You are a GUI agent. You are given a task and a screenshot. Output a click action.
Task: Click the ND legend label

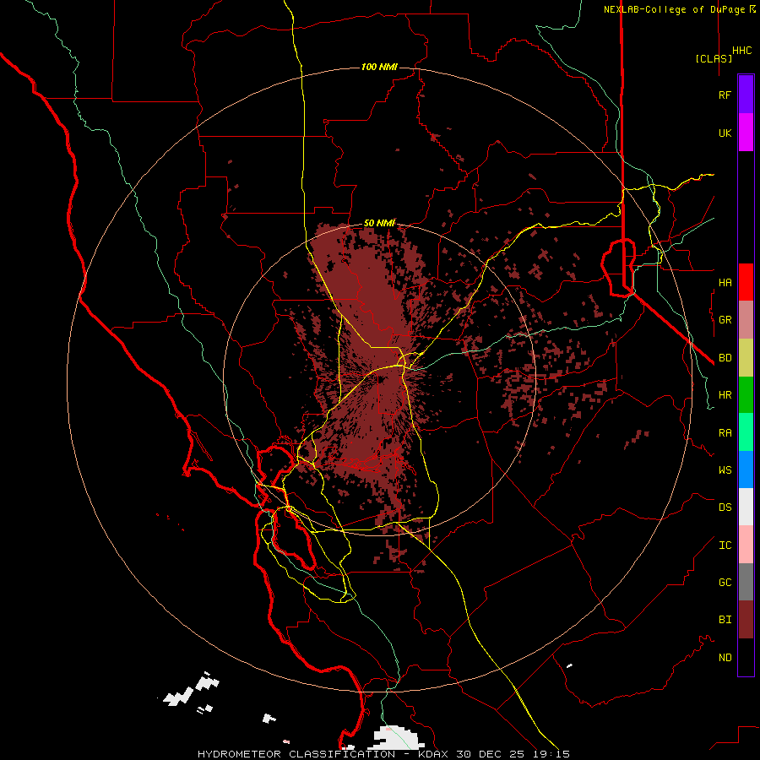pos(725,658)
